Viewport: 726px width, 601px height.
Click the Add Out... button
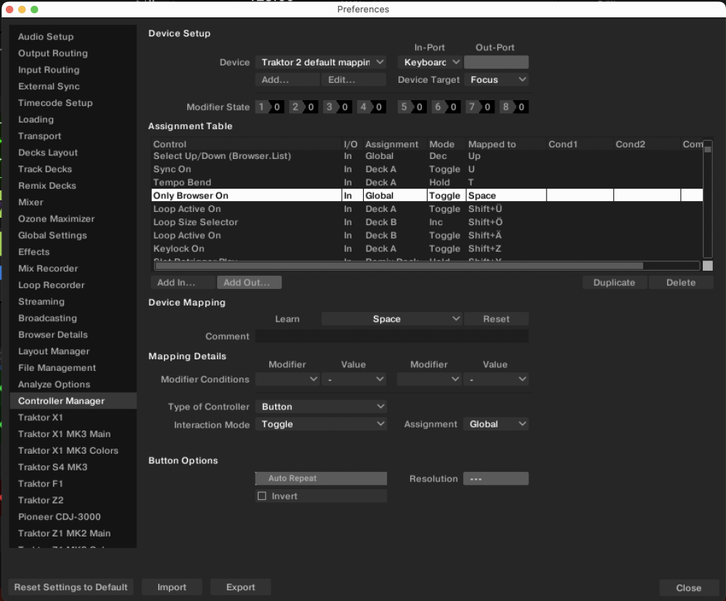(x=249, y=282)
